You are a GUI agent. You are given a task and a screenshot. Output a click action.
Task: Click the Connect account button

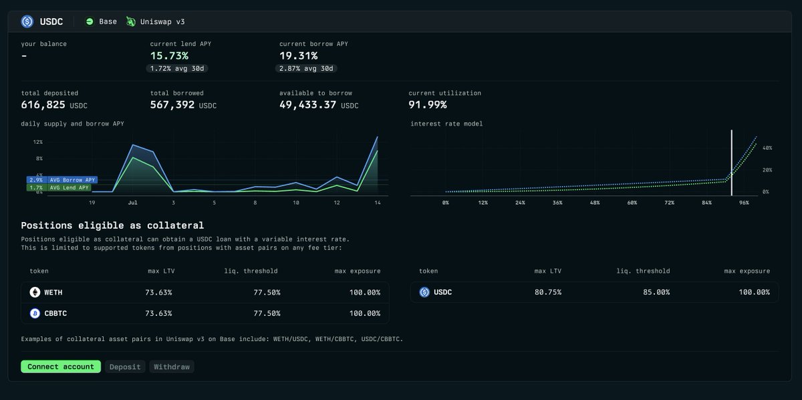pos(61,367)
